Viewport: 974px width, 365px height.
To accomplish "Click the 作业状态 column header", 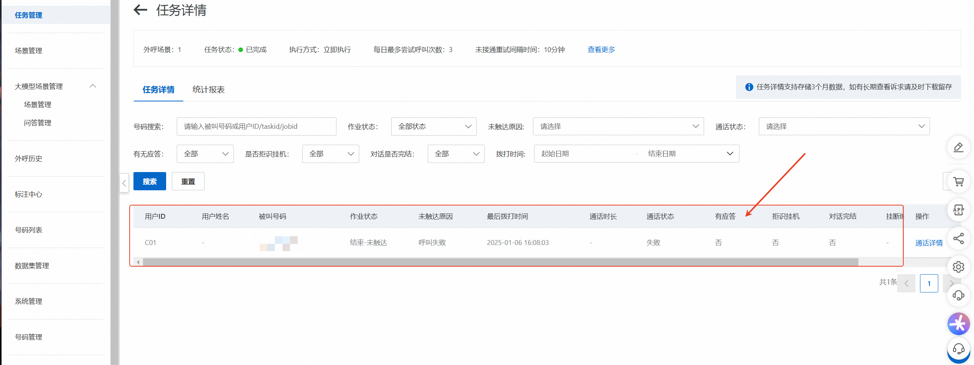I will click(x=364, y=216).
